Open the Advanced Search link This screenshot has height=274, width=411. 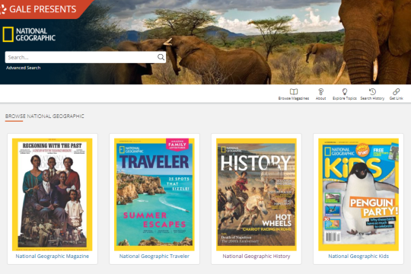point(24,68)
